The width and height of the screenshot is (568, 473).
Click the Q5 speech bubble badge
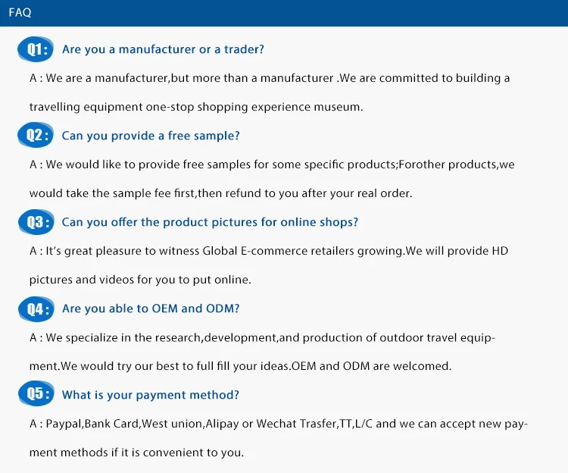[x=35, y=395]
